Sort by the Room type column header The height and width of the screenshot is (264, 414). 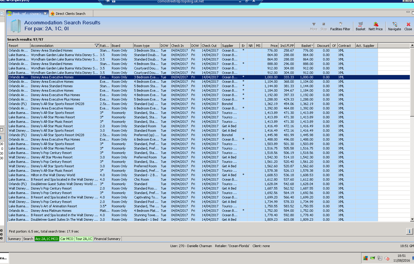coord(147,46)
